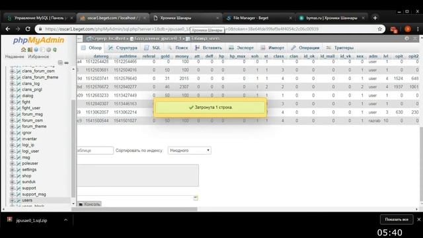Expand the msg table node
Image resolution: width=423 pixels, height=238 pixels.
12,157
